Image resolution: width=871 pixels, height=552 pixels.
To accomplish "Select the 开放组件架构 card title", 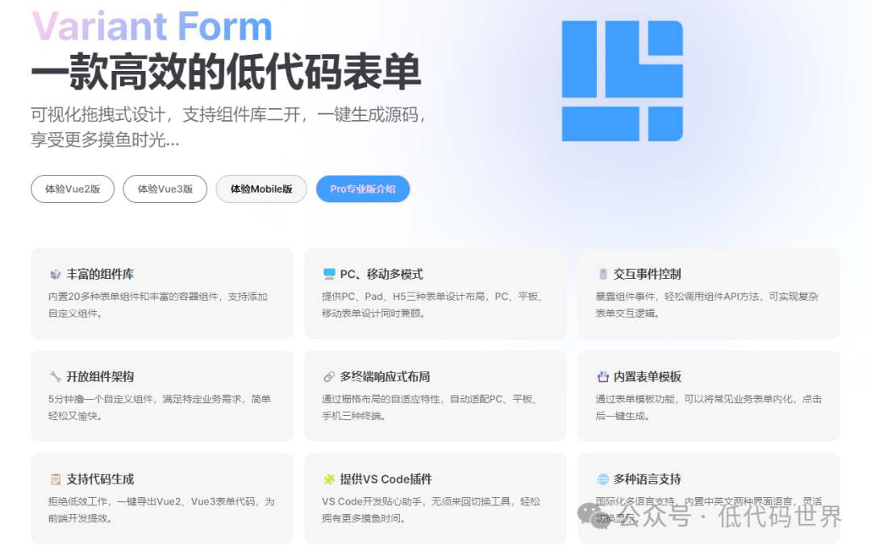I will point(100,376).
